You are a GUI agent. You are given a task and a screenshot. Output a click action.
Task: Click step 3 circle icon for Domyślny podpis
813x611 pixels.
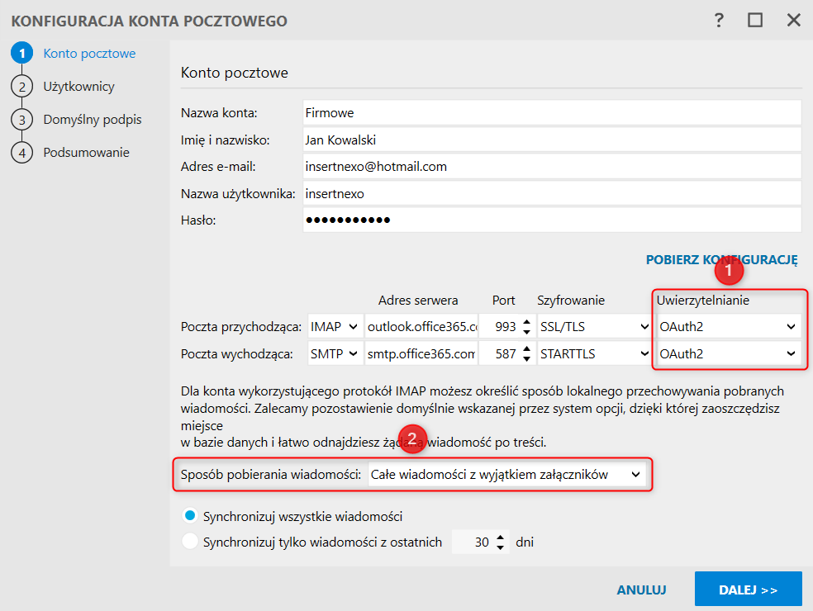coord(21,120)
